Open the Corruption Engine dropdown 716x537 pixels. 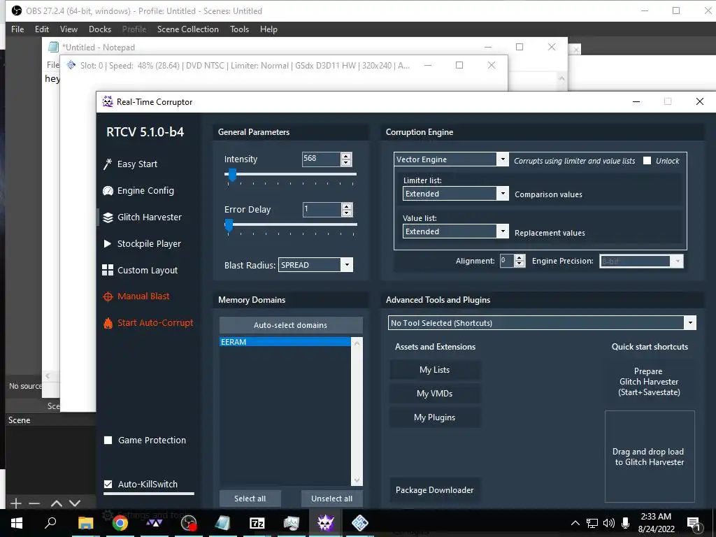[x=502, y=159]
